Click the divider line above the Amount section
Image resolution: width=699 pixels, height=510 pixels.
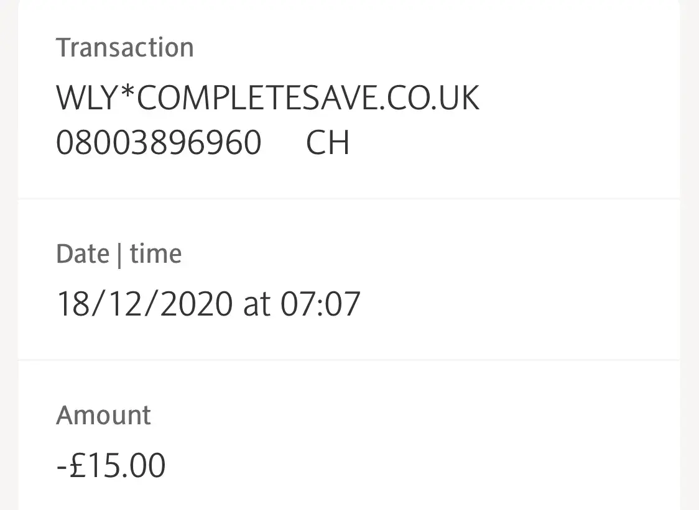coord(348,359)
